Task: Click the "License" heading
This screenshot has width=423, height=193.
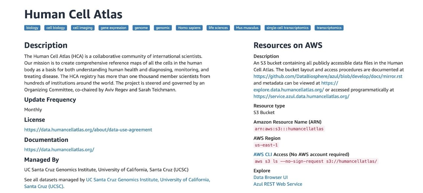Action: point(34,120)
